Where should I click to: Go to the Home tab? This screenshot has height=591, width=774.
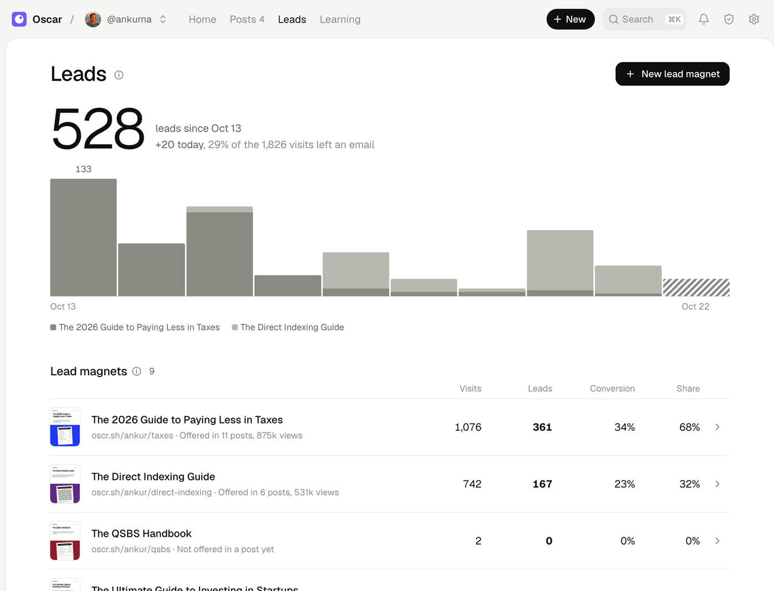[202, 19]
